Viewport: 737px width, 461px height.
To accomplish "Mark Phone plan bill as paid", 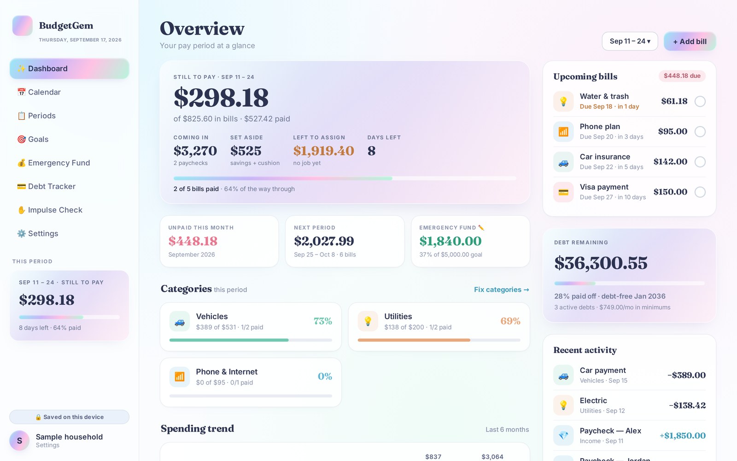I will (x=700, y=131).
